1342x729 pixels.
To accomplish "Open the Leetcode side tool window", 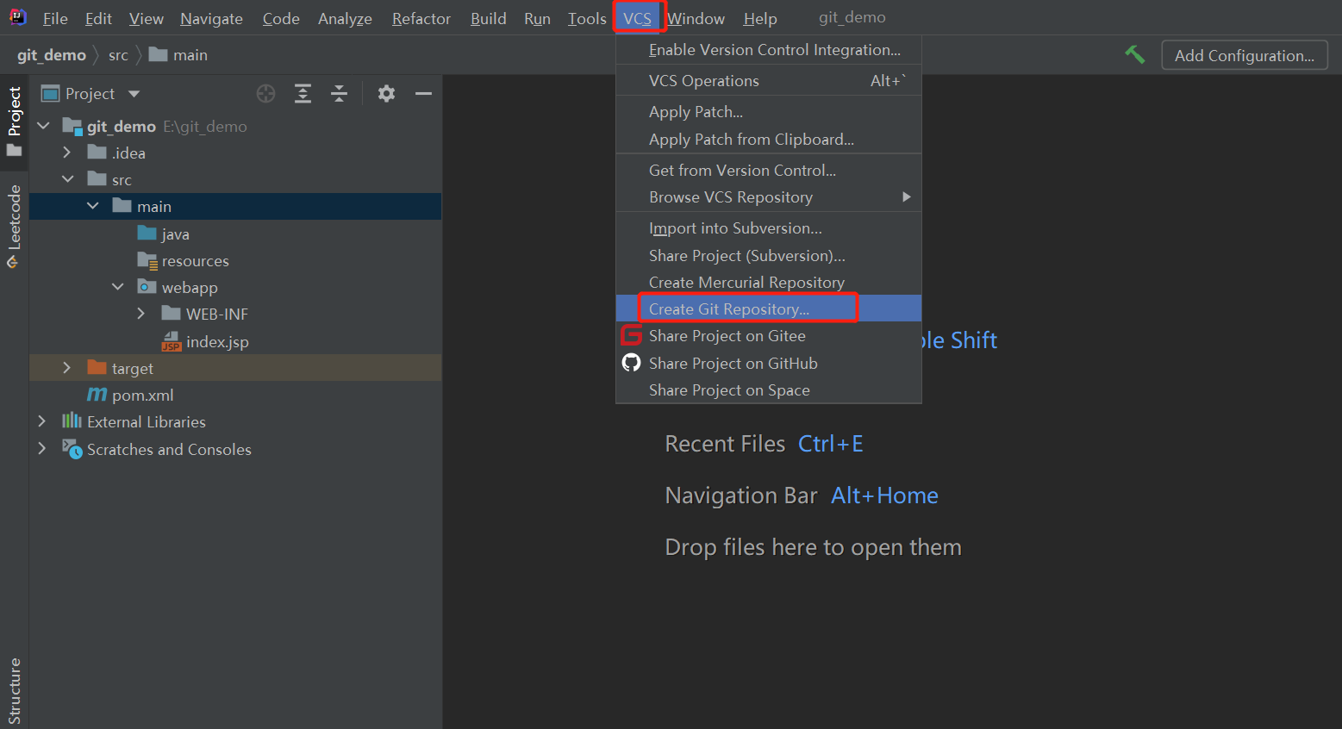I will (14, 227).
